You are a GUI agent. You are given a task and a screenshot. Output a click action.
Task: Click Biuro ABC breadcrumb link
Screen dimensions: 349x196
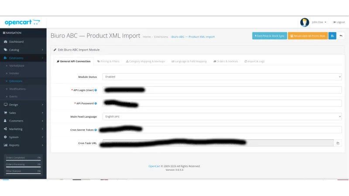click(193, 37)
